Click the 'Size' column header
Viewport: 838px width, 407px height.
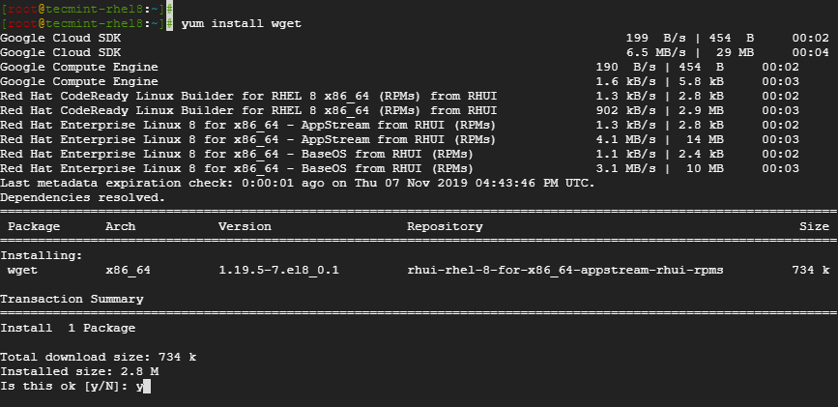coord(814,226)
